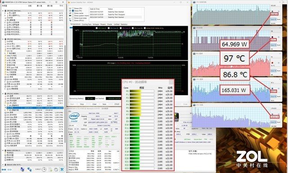Toggle CPU Core #1 graph checkbox
Screen dimensions: 288x173
click(x=97, y=28)
